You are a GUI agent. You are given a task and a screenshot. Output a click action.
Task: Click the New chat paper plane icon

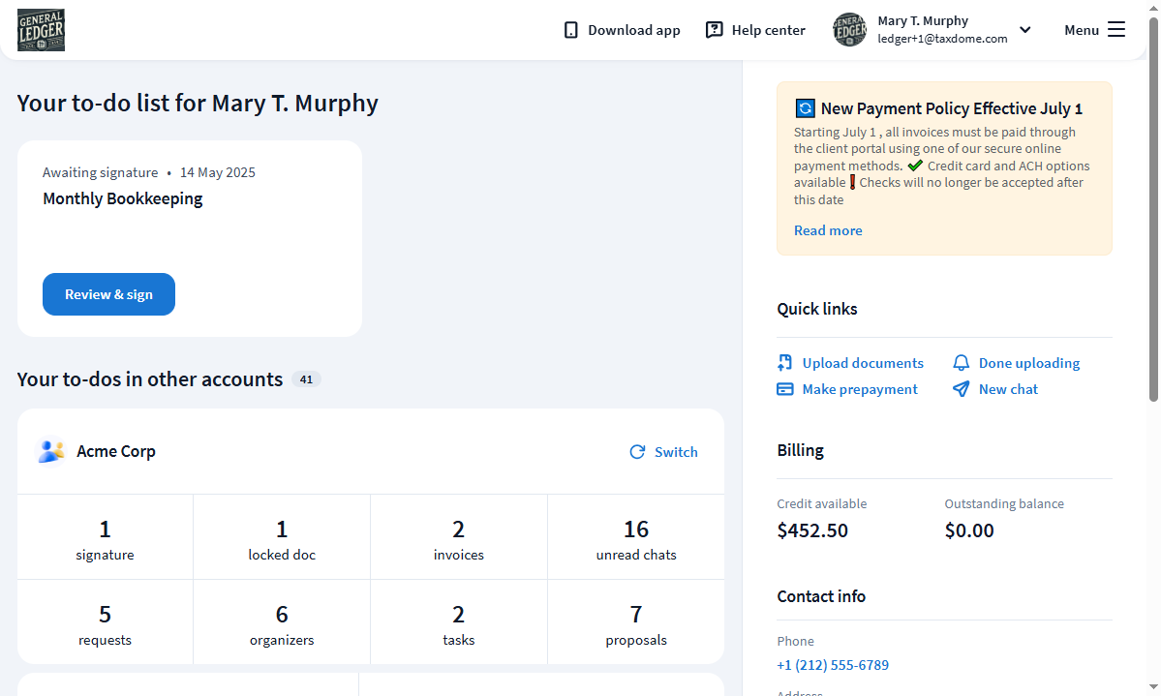point(961,389)
